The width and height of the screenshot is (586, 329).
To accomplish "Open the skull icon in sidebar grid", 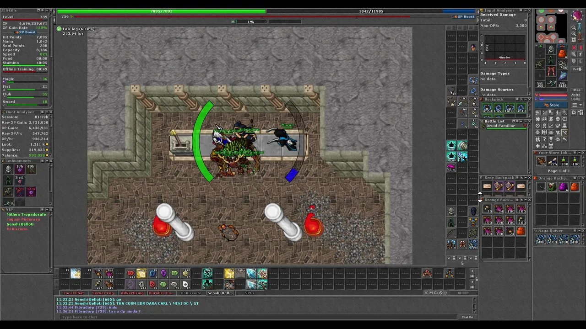I will coord(558,119).
